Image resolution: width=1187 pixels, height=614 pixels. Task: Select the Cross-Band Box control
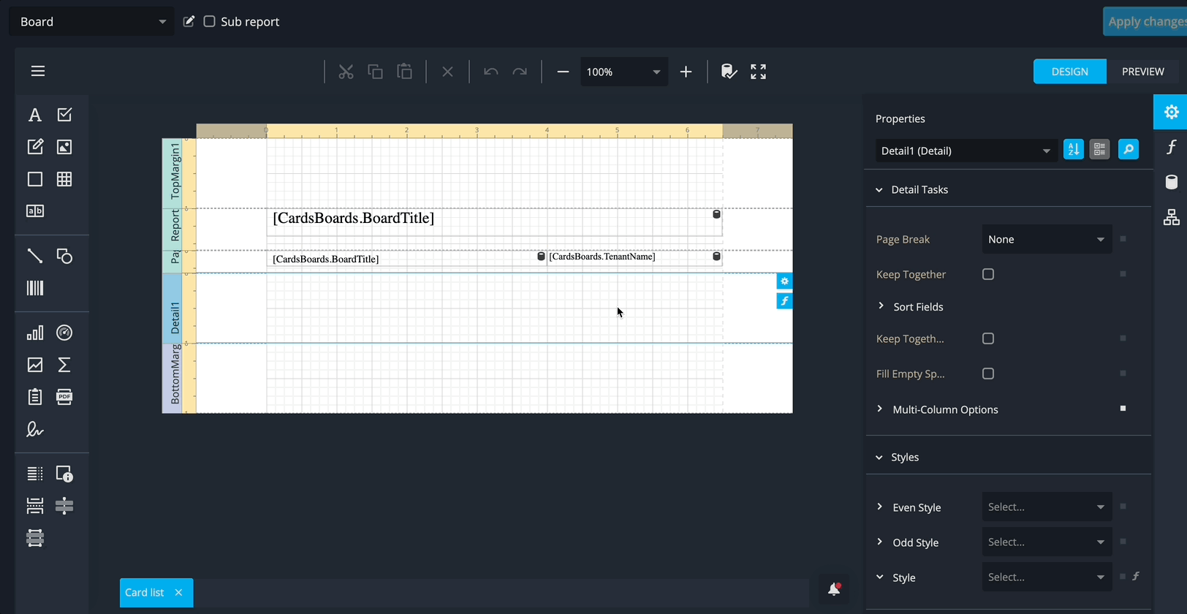[35, 538]
